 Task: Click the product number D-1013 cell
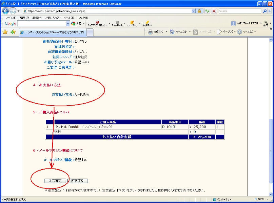pyautogui.click(x=175, y=127)
